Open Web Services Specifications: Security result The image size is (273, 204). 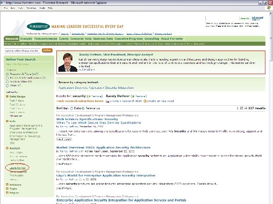click(x=87, y=119)
